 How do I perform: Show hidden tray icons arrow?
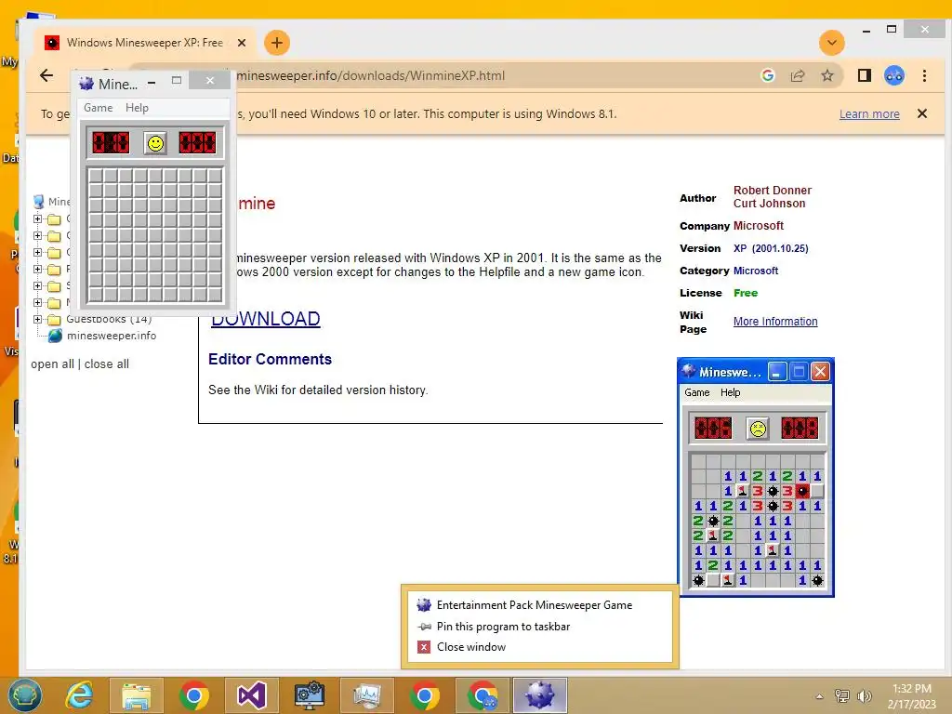pyautogui.click(x=819, y=696)
